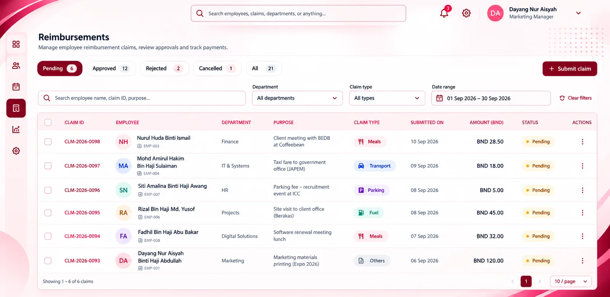
Task: Tick the checkbox for CLM-2026-0095
Action: tap(48, 213)
